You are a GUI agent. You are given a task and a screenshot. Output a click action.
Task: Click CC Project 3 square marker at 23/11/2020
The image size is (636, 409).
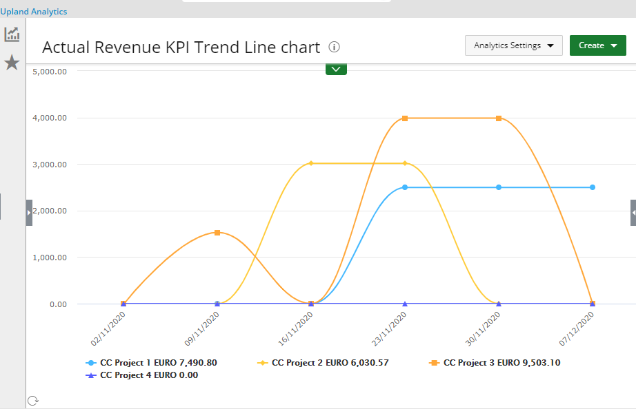click(405, 118)
